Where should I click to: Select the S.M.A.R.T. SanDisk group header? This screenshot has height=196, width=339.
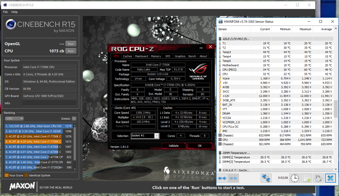pos(275,170)
